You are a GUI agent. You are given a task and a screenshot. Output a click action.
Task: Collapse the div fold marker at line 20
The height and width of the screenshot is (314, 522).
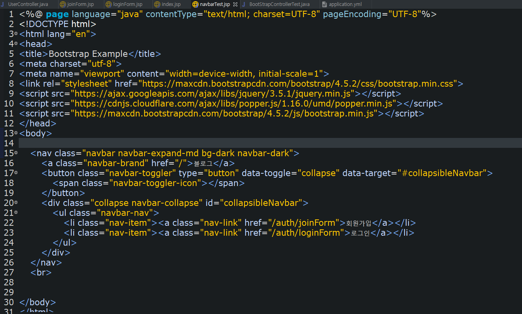coord(16,202)
